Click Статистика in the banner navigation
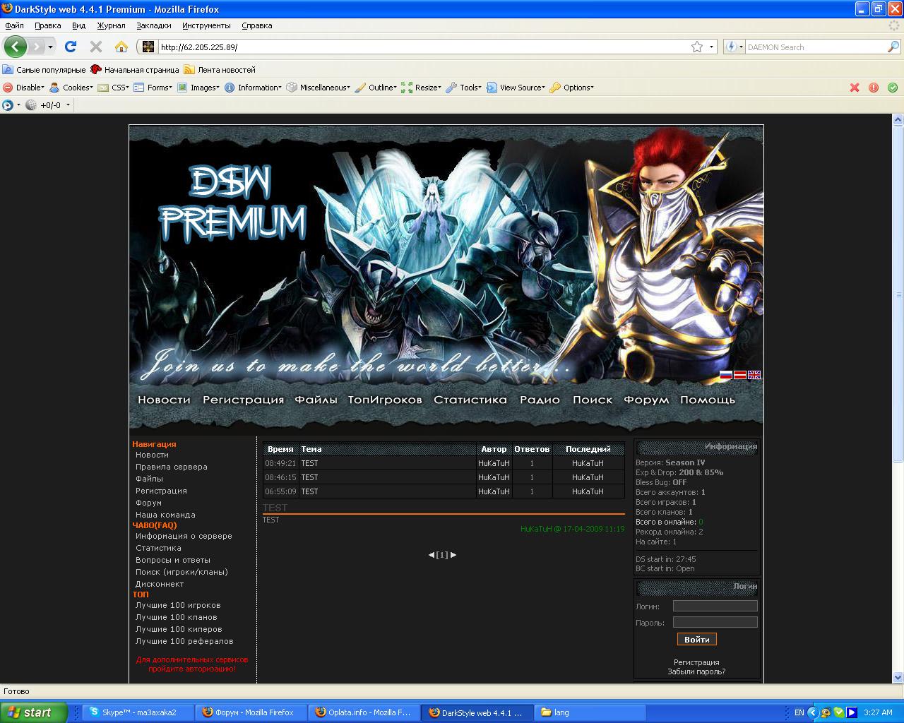Screen dimensions: 904x723 point(470,400)
